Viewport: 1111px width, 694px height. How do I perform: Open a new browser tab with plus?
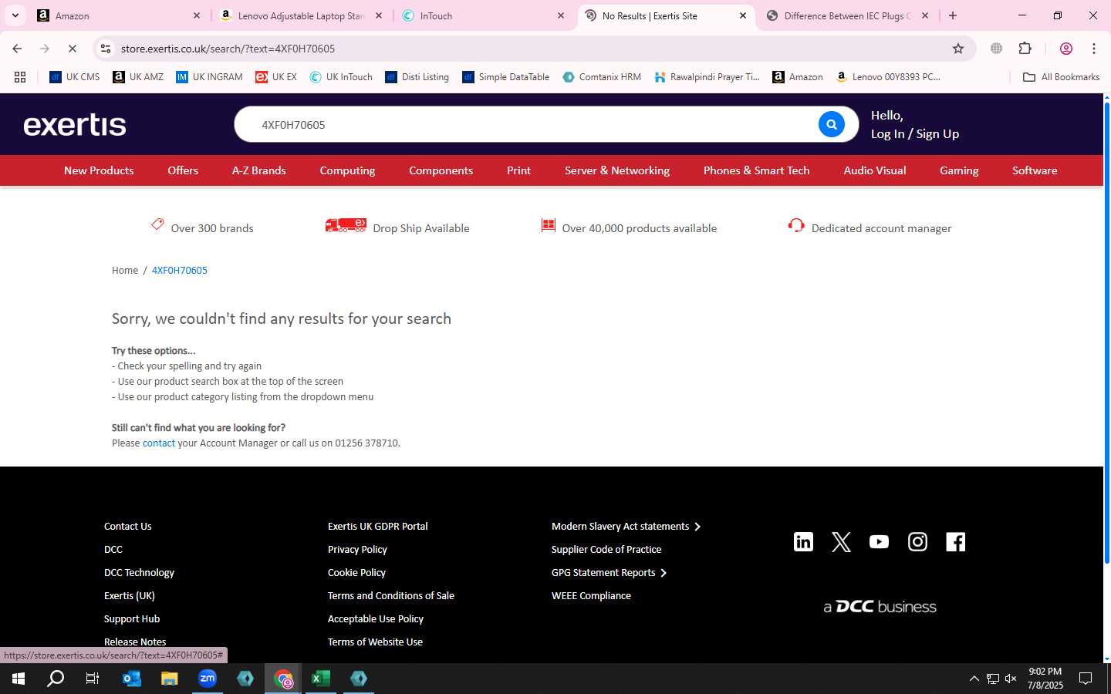coord(953,15)
